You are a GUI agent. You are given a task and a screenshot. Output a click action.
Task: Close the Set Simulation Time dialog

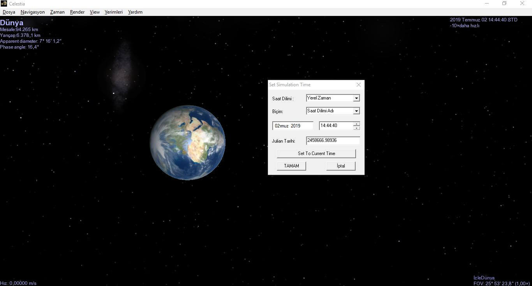pos(359,85)
